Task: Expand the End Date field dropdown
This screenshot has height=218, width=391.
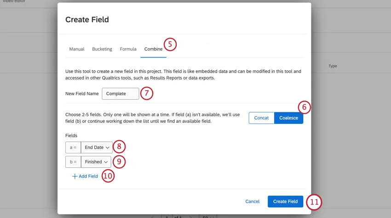Action: (97, 148)
